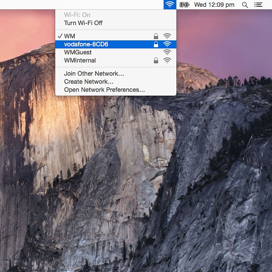Click the battery charging status icon
Viewport: 272px width, 272px height.
pos(184,5)
